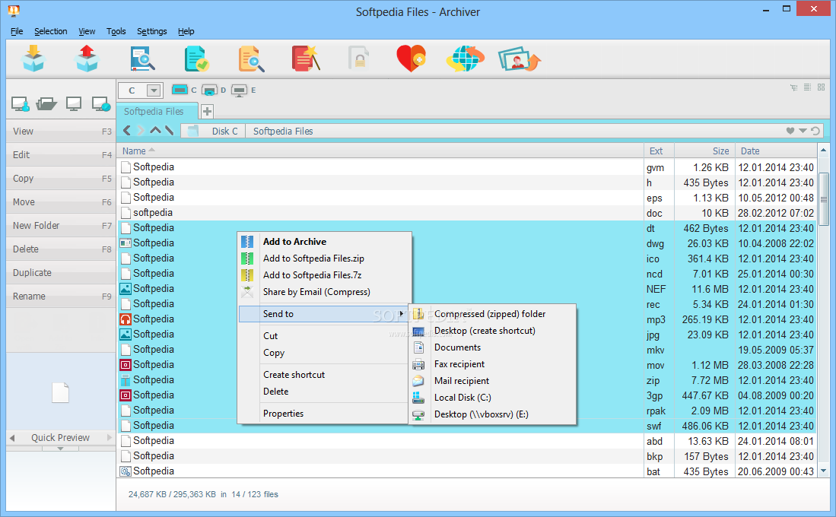Screen dimensions: 836x517
Task: Click the Copy F5 sidebar button
Action: (x=61, y=178)
